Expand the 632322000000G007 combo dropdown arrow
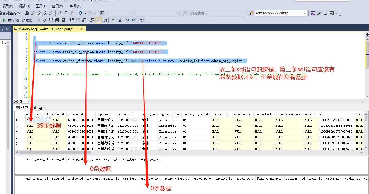 [x=305, y=13]
